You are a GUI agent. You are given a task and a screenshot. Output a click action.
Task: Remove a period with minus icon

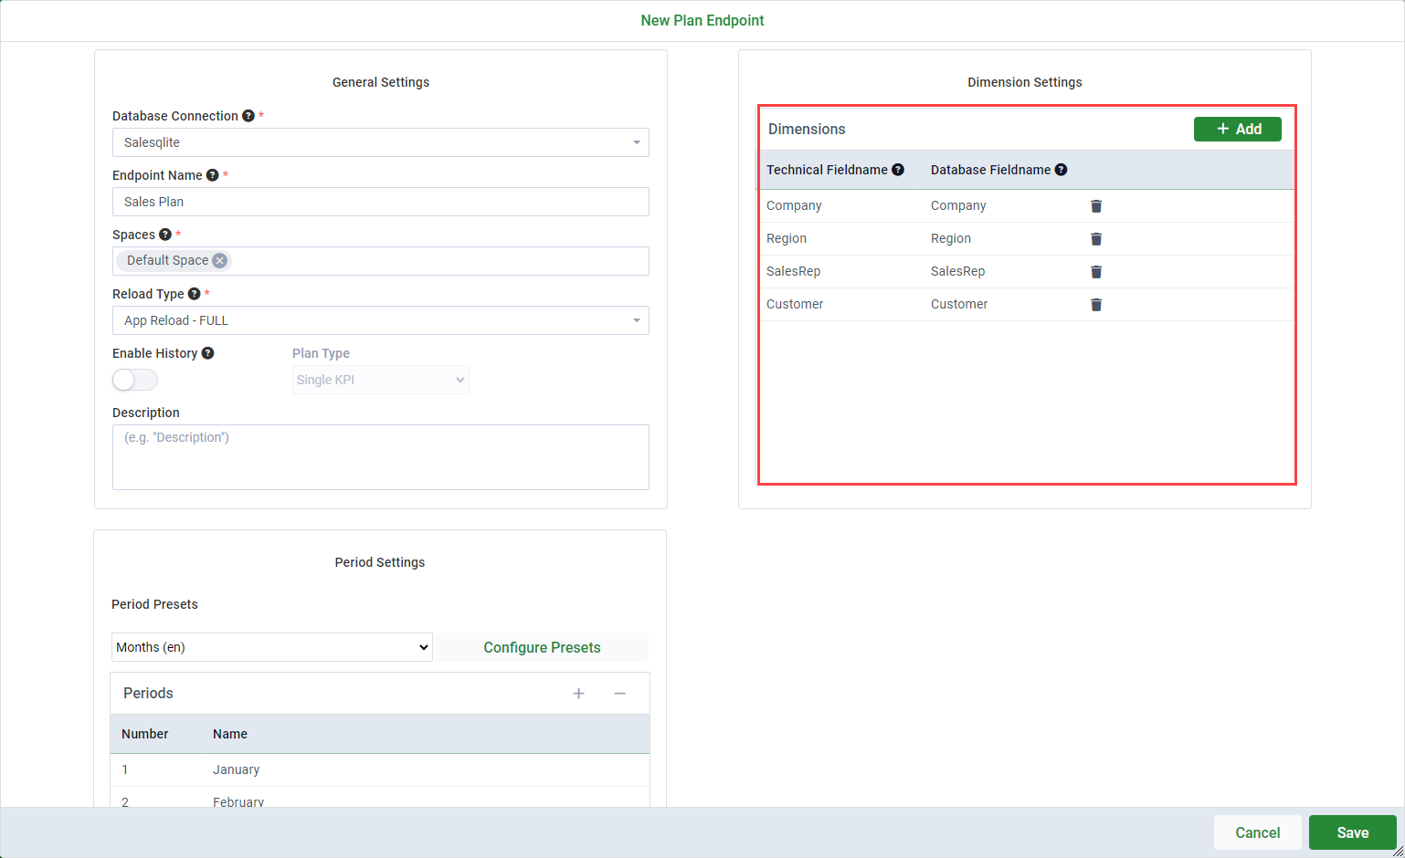point(619,694)
